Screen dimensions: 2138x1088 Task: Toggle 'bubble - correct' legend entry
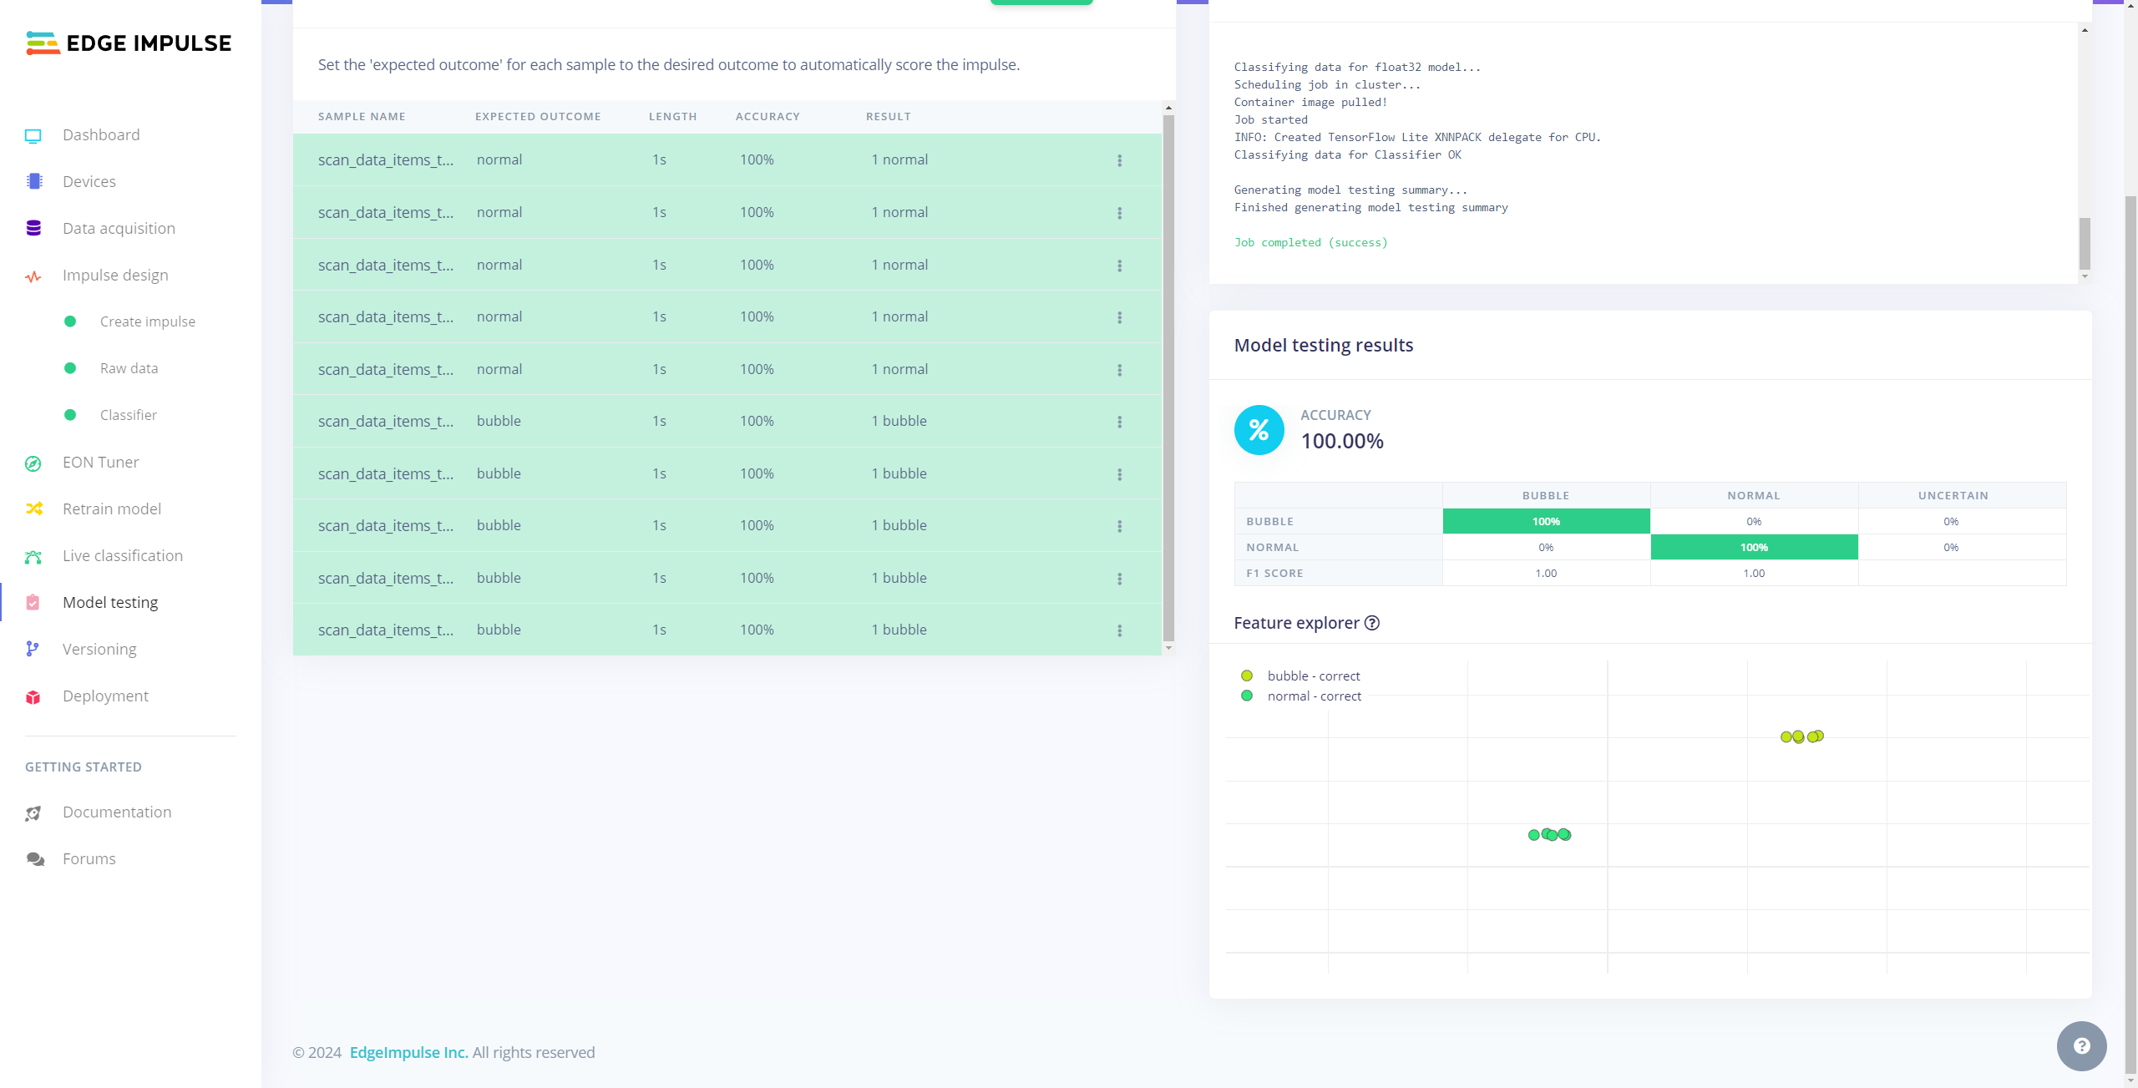(x=1313, y=676)
